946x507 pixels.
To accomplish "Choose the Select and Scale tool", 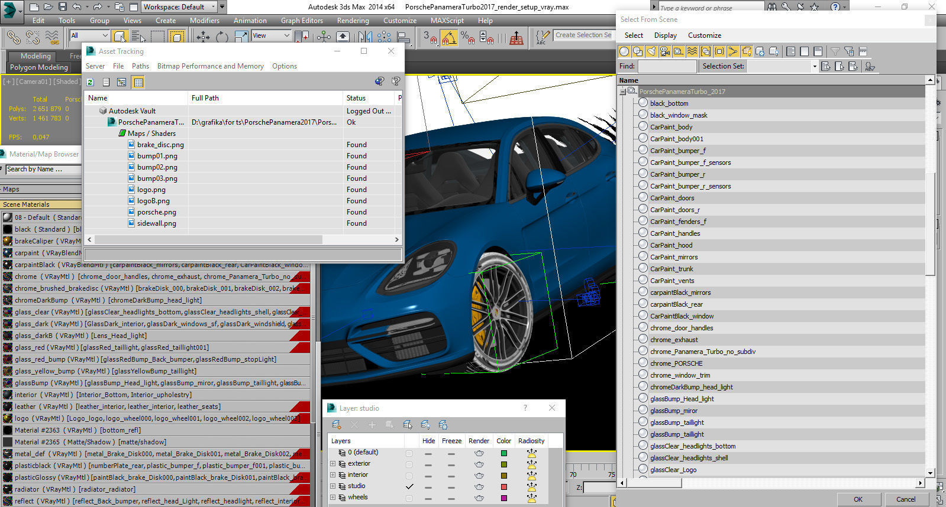I will click(241, 37).
